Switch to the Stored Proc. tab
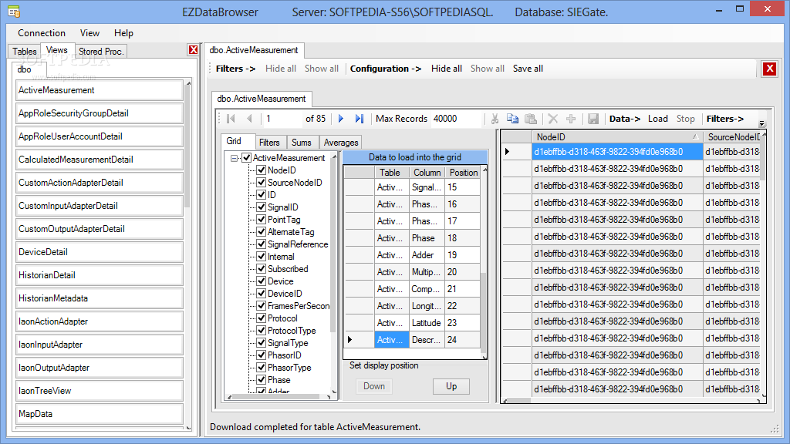This screenshot has height=444, width=790. click(101, 52)
